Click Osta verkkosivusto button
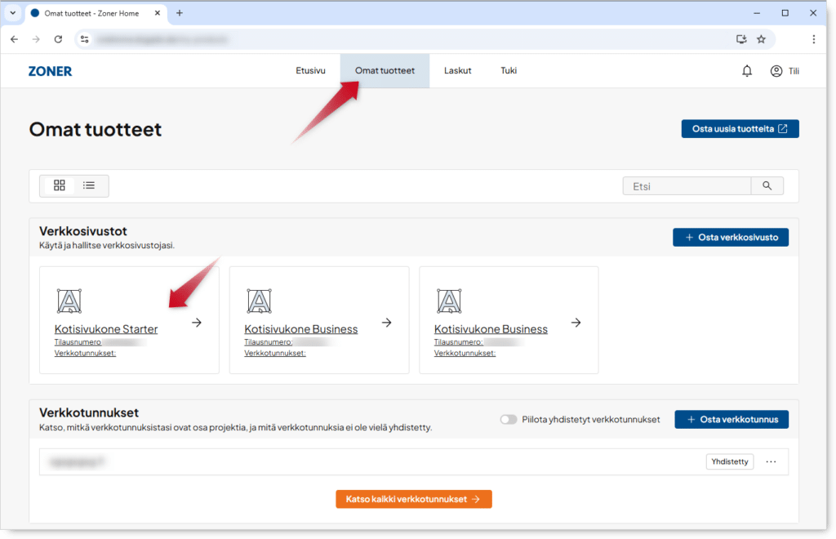This screenshot has height=539, width=836. coord(731,238)
